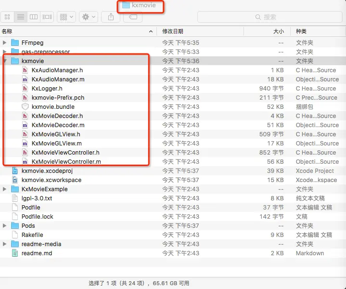Click the gas-preprocessor folder name
Image resolution: width=346 pixels, height=289 pixels.
pyautogui.click(x=46, y=52)
